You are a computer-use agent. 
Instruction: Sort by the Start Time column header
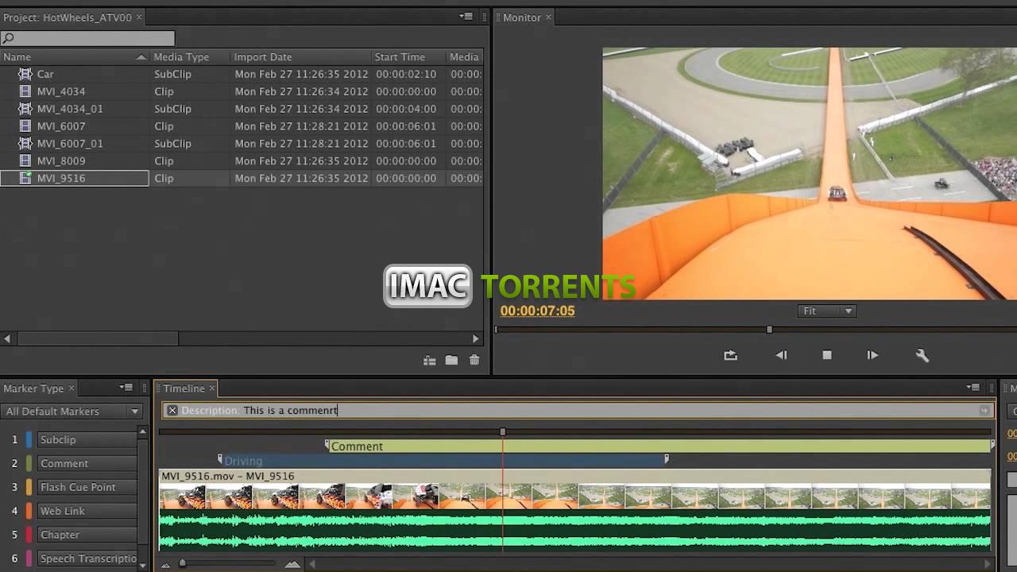coord(408,57)
